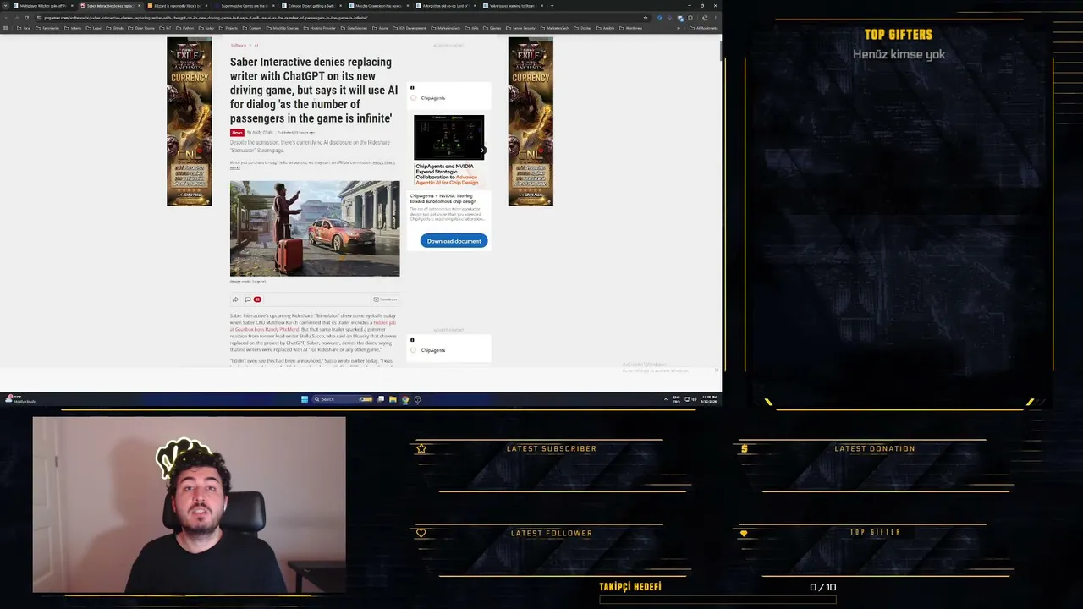
Task: Reload the PC Gamer page
Action: (26, 18)
